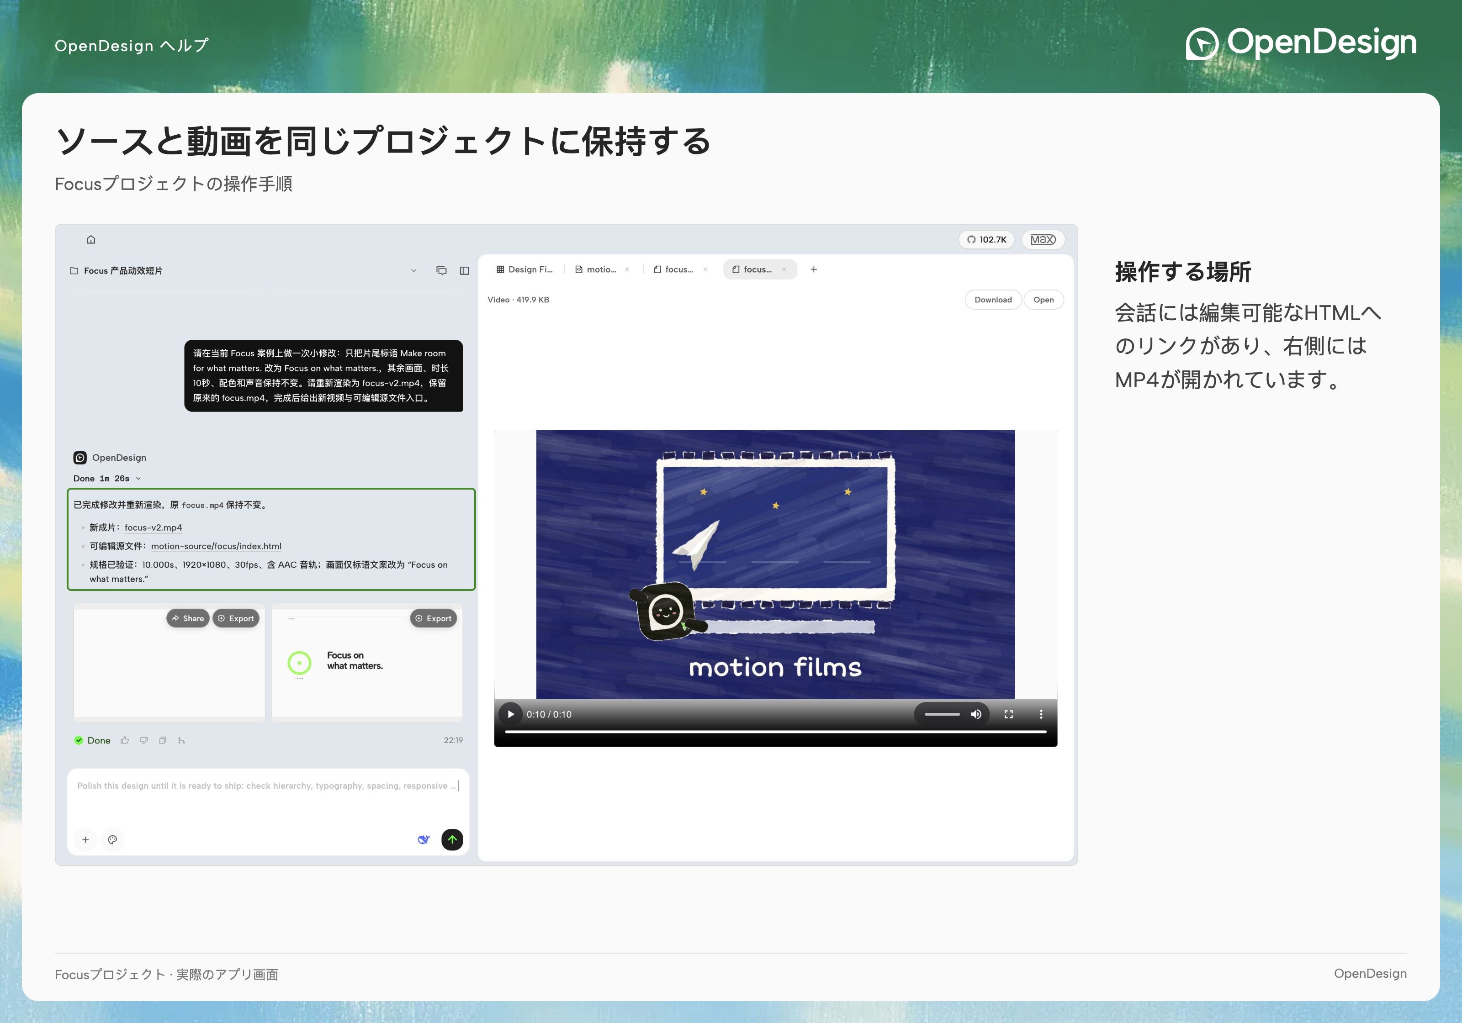Click the branch conversation icon
The width and height of the screenshot is (1462, 1023).
(x=181, y=740)
